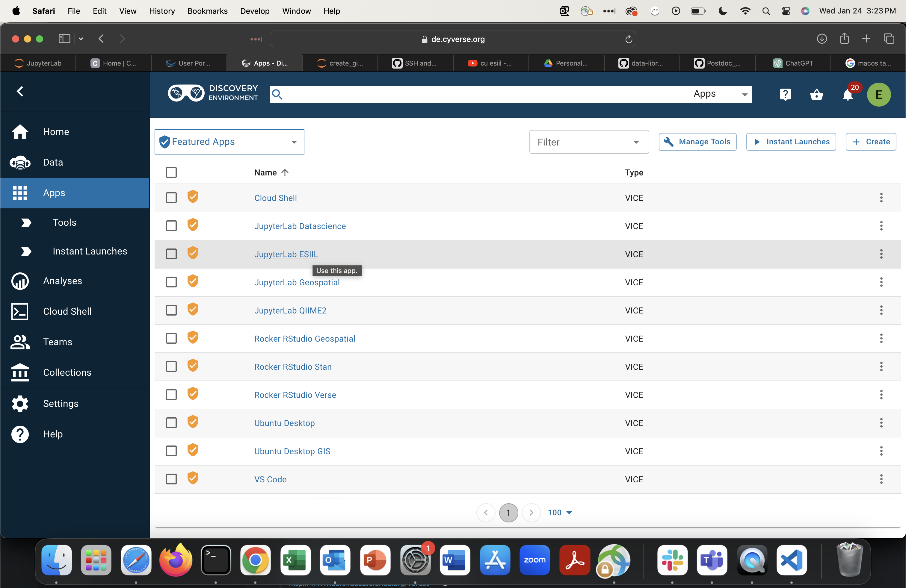
Task: Click the Collections sidebar navigation icon
Action: 20,372
